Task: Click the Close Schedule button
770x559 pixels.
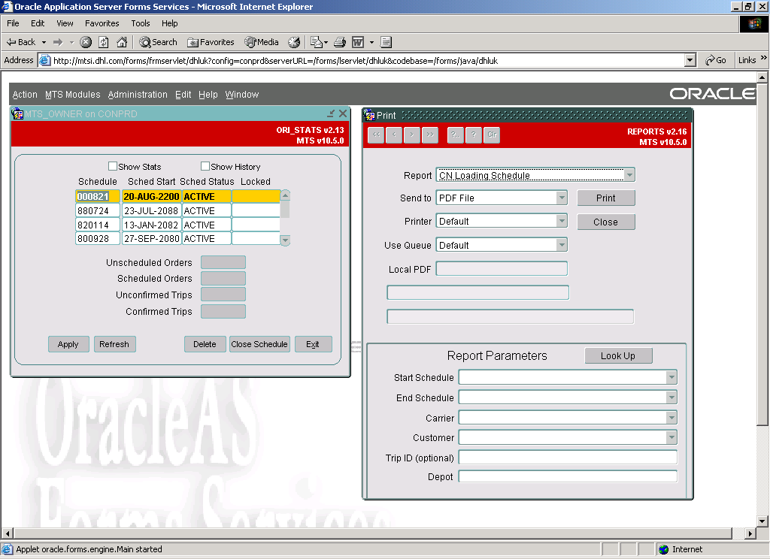Action: 259,344
